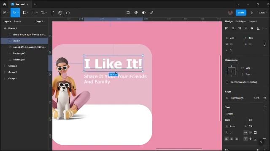270x151 pixels.
Task: Click the Share button
Action: click(241, 13)
